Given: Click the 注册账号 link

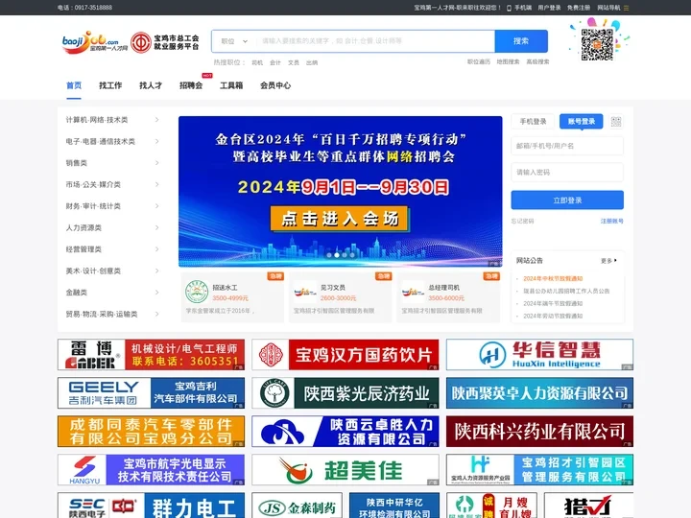Looking at the screenshot, I should [612, 222].
